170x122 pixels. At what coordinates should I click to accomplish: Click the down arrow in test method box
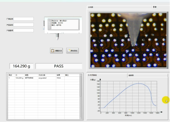[x=49, y=21]
